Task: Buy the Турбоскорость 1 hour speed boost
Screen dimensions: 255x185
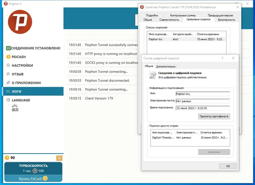Action: click(33, 168)
